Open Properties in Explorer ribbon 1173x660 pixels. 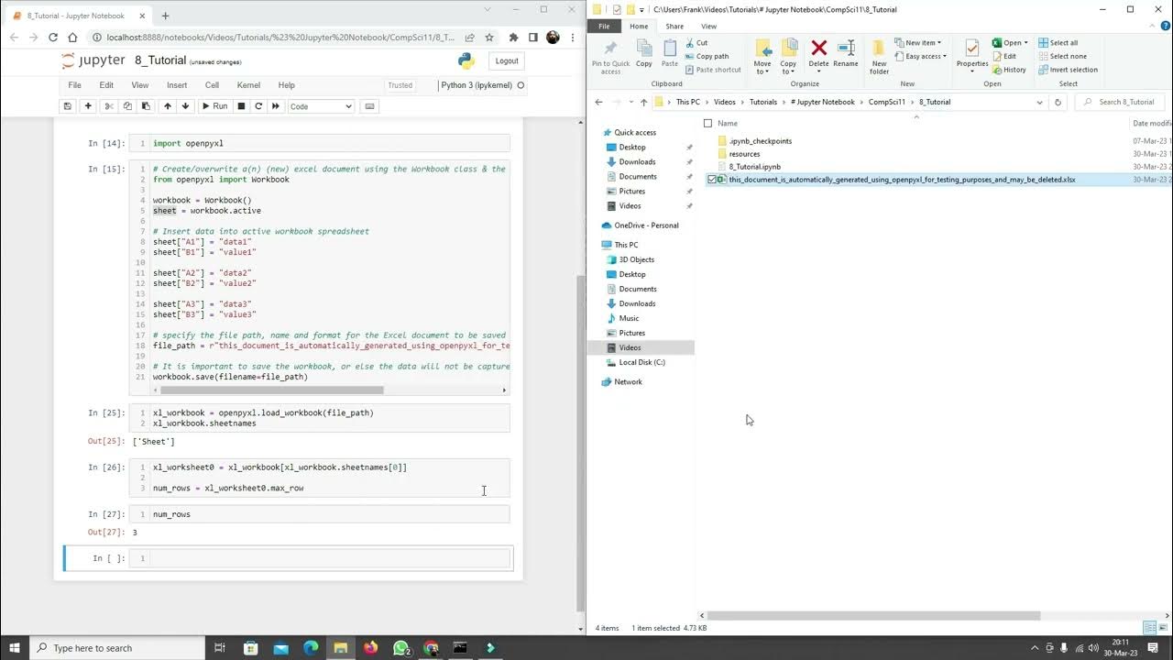(x=971, y=57)
